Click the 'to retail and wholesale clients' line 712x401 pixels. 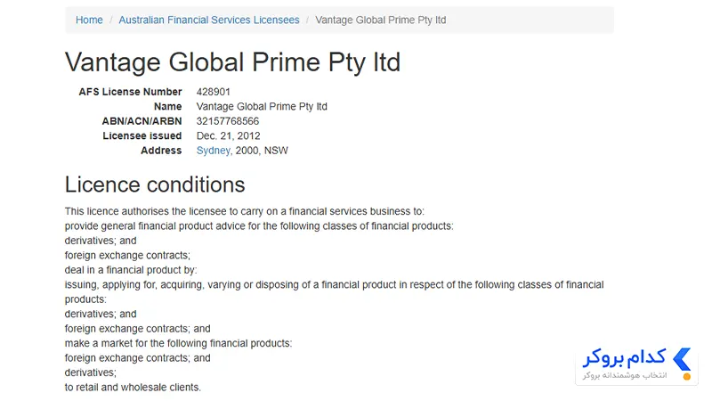(x=133, y=388)
